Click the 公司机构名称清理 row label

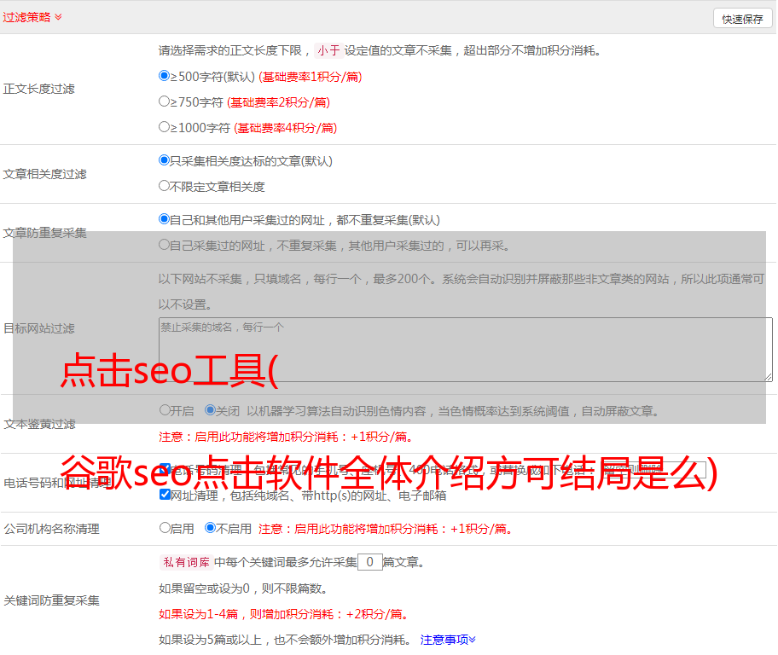pyautogui.click(x=51, y=529)
